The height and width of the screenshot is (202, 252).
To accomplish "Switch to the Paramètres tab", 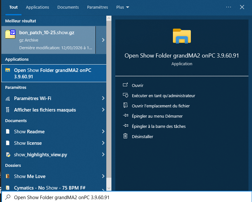I will (97, 7).
